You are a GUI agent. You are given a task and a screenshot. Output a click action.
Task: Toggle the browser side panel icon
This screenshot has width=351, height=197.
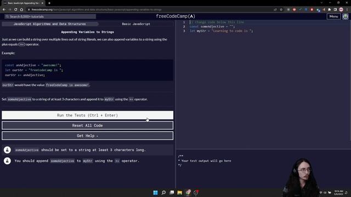[335, 10]
